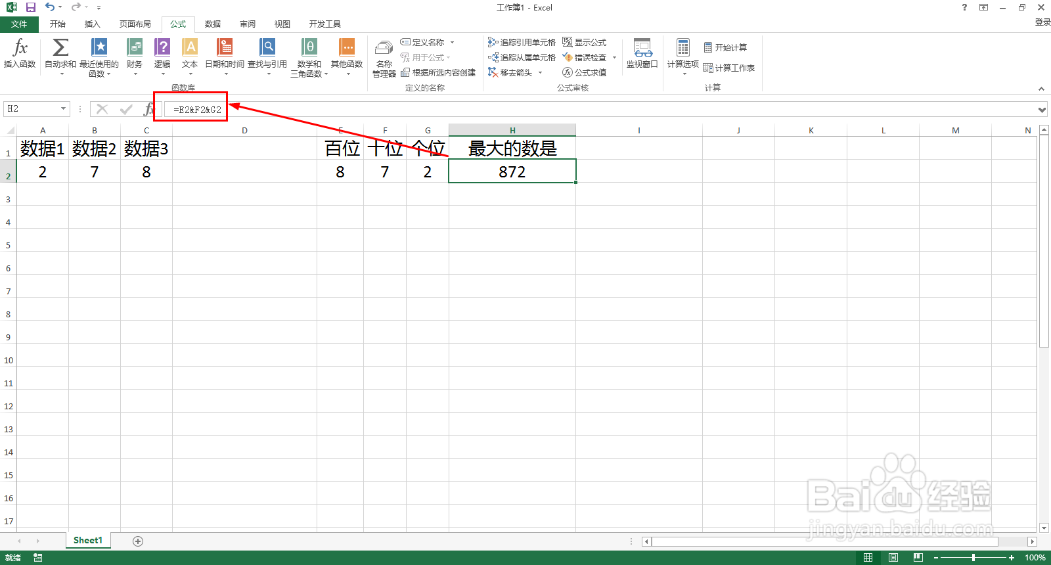Screen dimensions: 1051x565
Task: Undo the last action
Action: click(50, 7)
